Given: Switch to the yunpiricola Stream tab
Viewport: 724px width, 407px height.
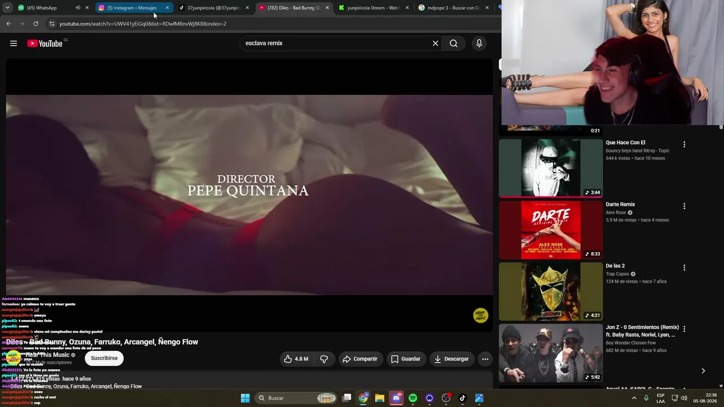Looking at the screenshot, I should tap(373, 8).
